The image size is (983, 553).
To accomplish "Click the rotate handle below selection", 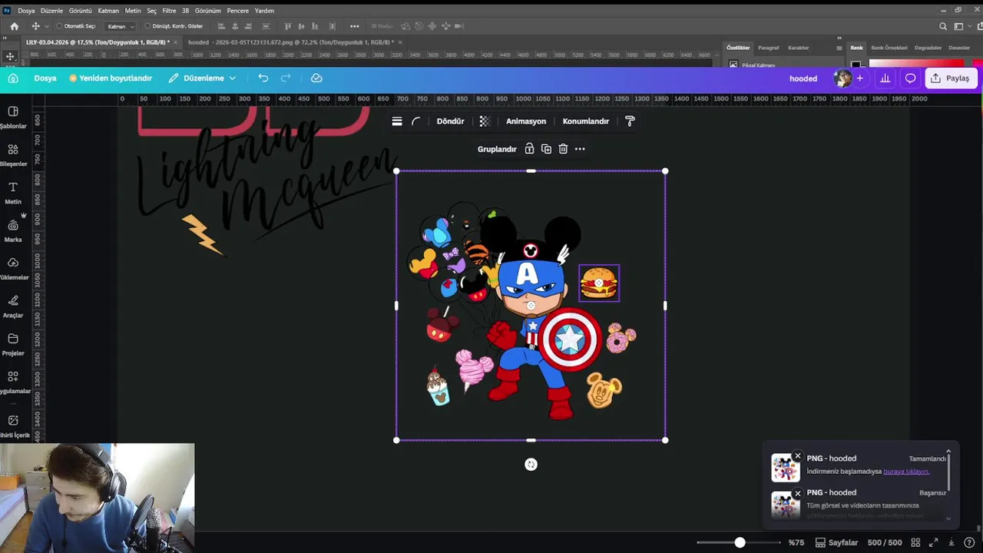I will [x=531, y=464].
